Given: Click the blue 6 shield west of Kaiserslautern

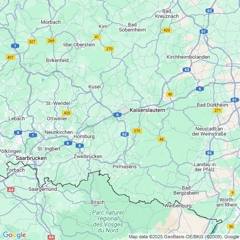Looking at the screenshot, I should (x=117, y=115).
